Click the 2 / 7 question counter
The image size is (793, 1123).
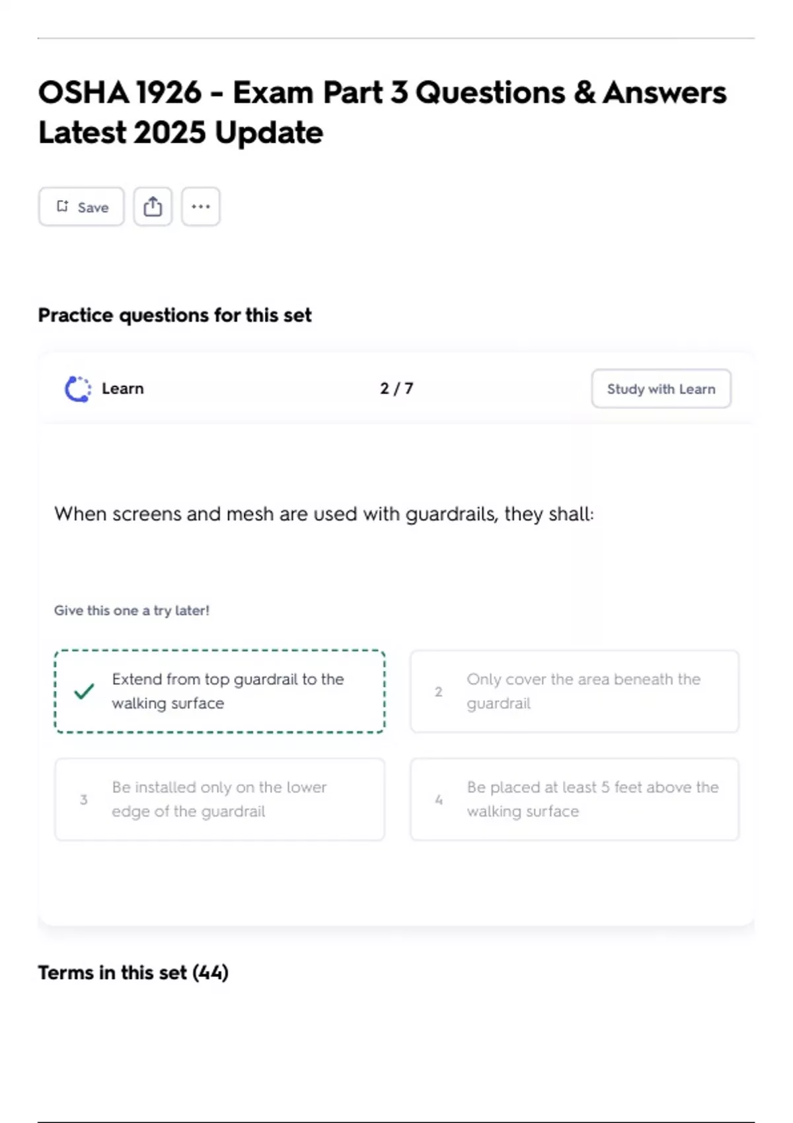397,388
